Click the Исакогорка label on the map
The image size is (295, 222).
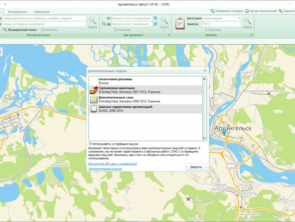click(247, 193)
